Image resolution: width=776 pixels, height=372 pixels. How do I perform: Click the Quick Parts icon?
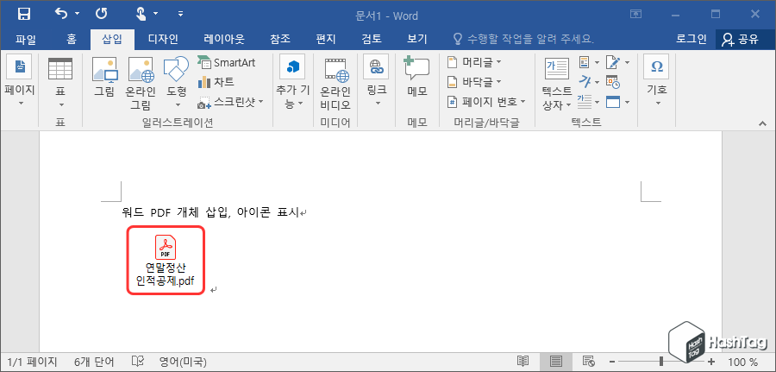[x=585, y=62]
